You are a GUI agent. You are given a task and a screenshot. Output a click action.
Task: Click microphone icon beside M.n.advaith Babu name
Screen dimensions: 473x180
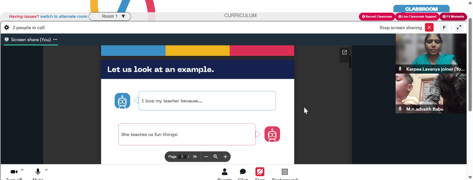400,109
